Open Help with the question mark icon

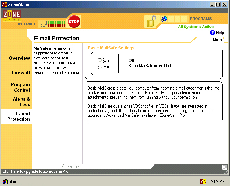click(x=212, y=33)
